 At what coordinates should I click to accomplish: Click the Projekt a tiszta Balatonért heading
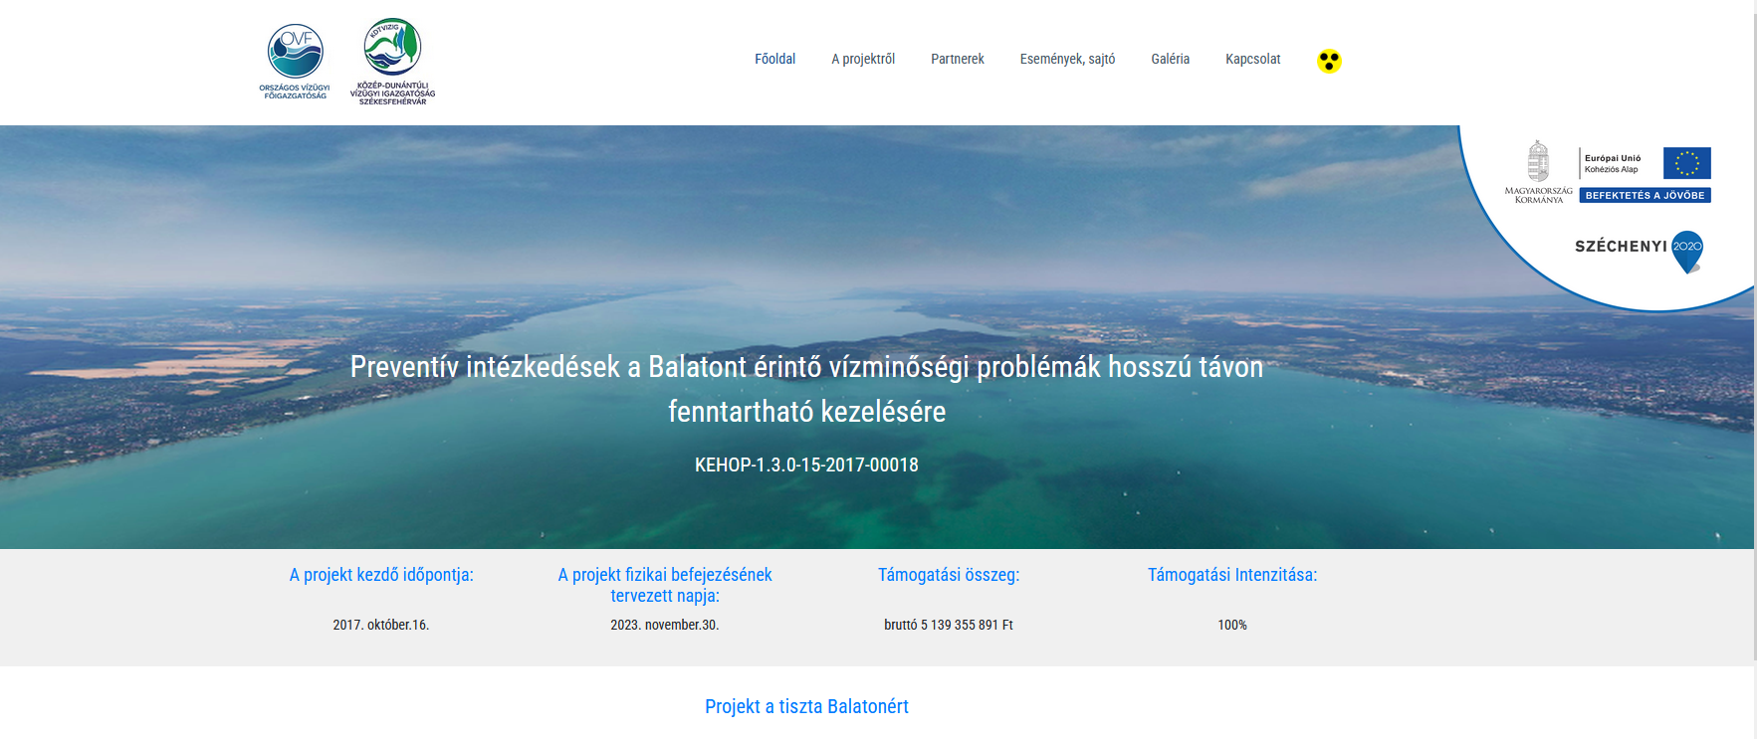(806, 706)
